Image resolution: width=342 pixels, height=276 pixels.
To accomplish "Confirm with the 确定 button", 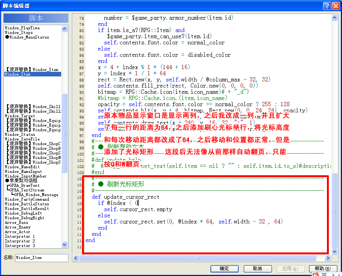I will coord(224,269).
